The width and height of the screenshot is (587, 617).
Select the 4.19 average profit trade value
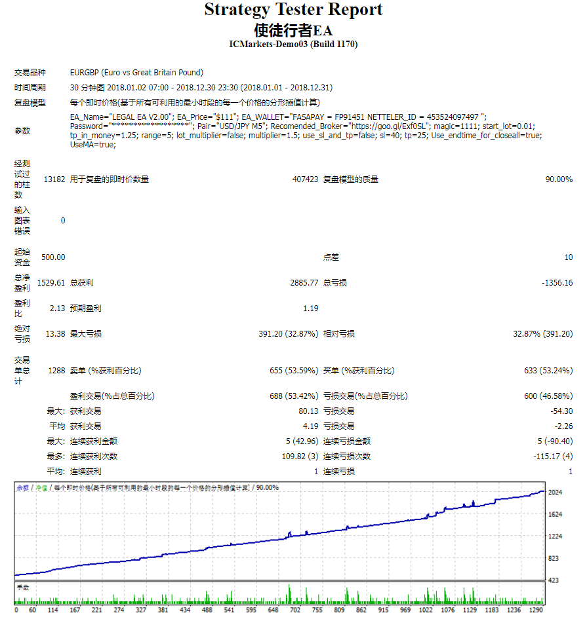pos(310,426)
